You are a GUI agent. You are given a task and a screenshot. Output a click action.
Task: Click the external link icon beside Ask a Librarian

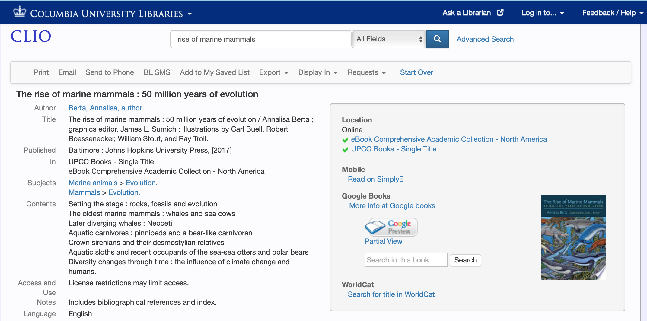(500, 13)
